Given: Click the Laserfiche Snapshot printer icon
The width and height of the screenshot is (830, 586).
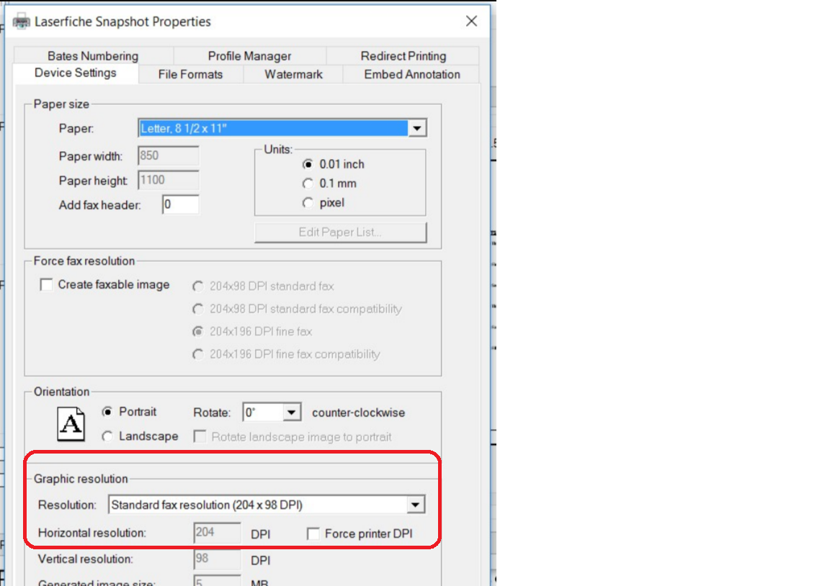Looking at the screenshot, I should [x=21, y=22].
